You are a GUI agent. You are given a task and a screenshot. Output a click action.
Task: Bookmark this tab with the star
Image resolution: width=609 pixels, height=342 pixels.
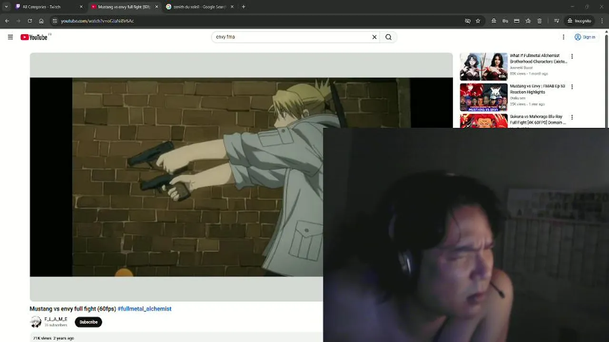pyautogui.click(x=478, y=21)
